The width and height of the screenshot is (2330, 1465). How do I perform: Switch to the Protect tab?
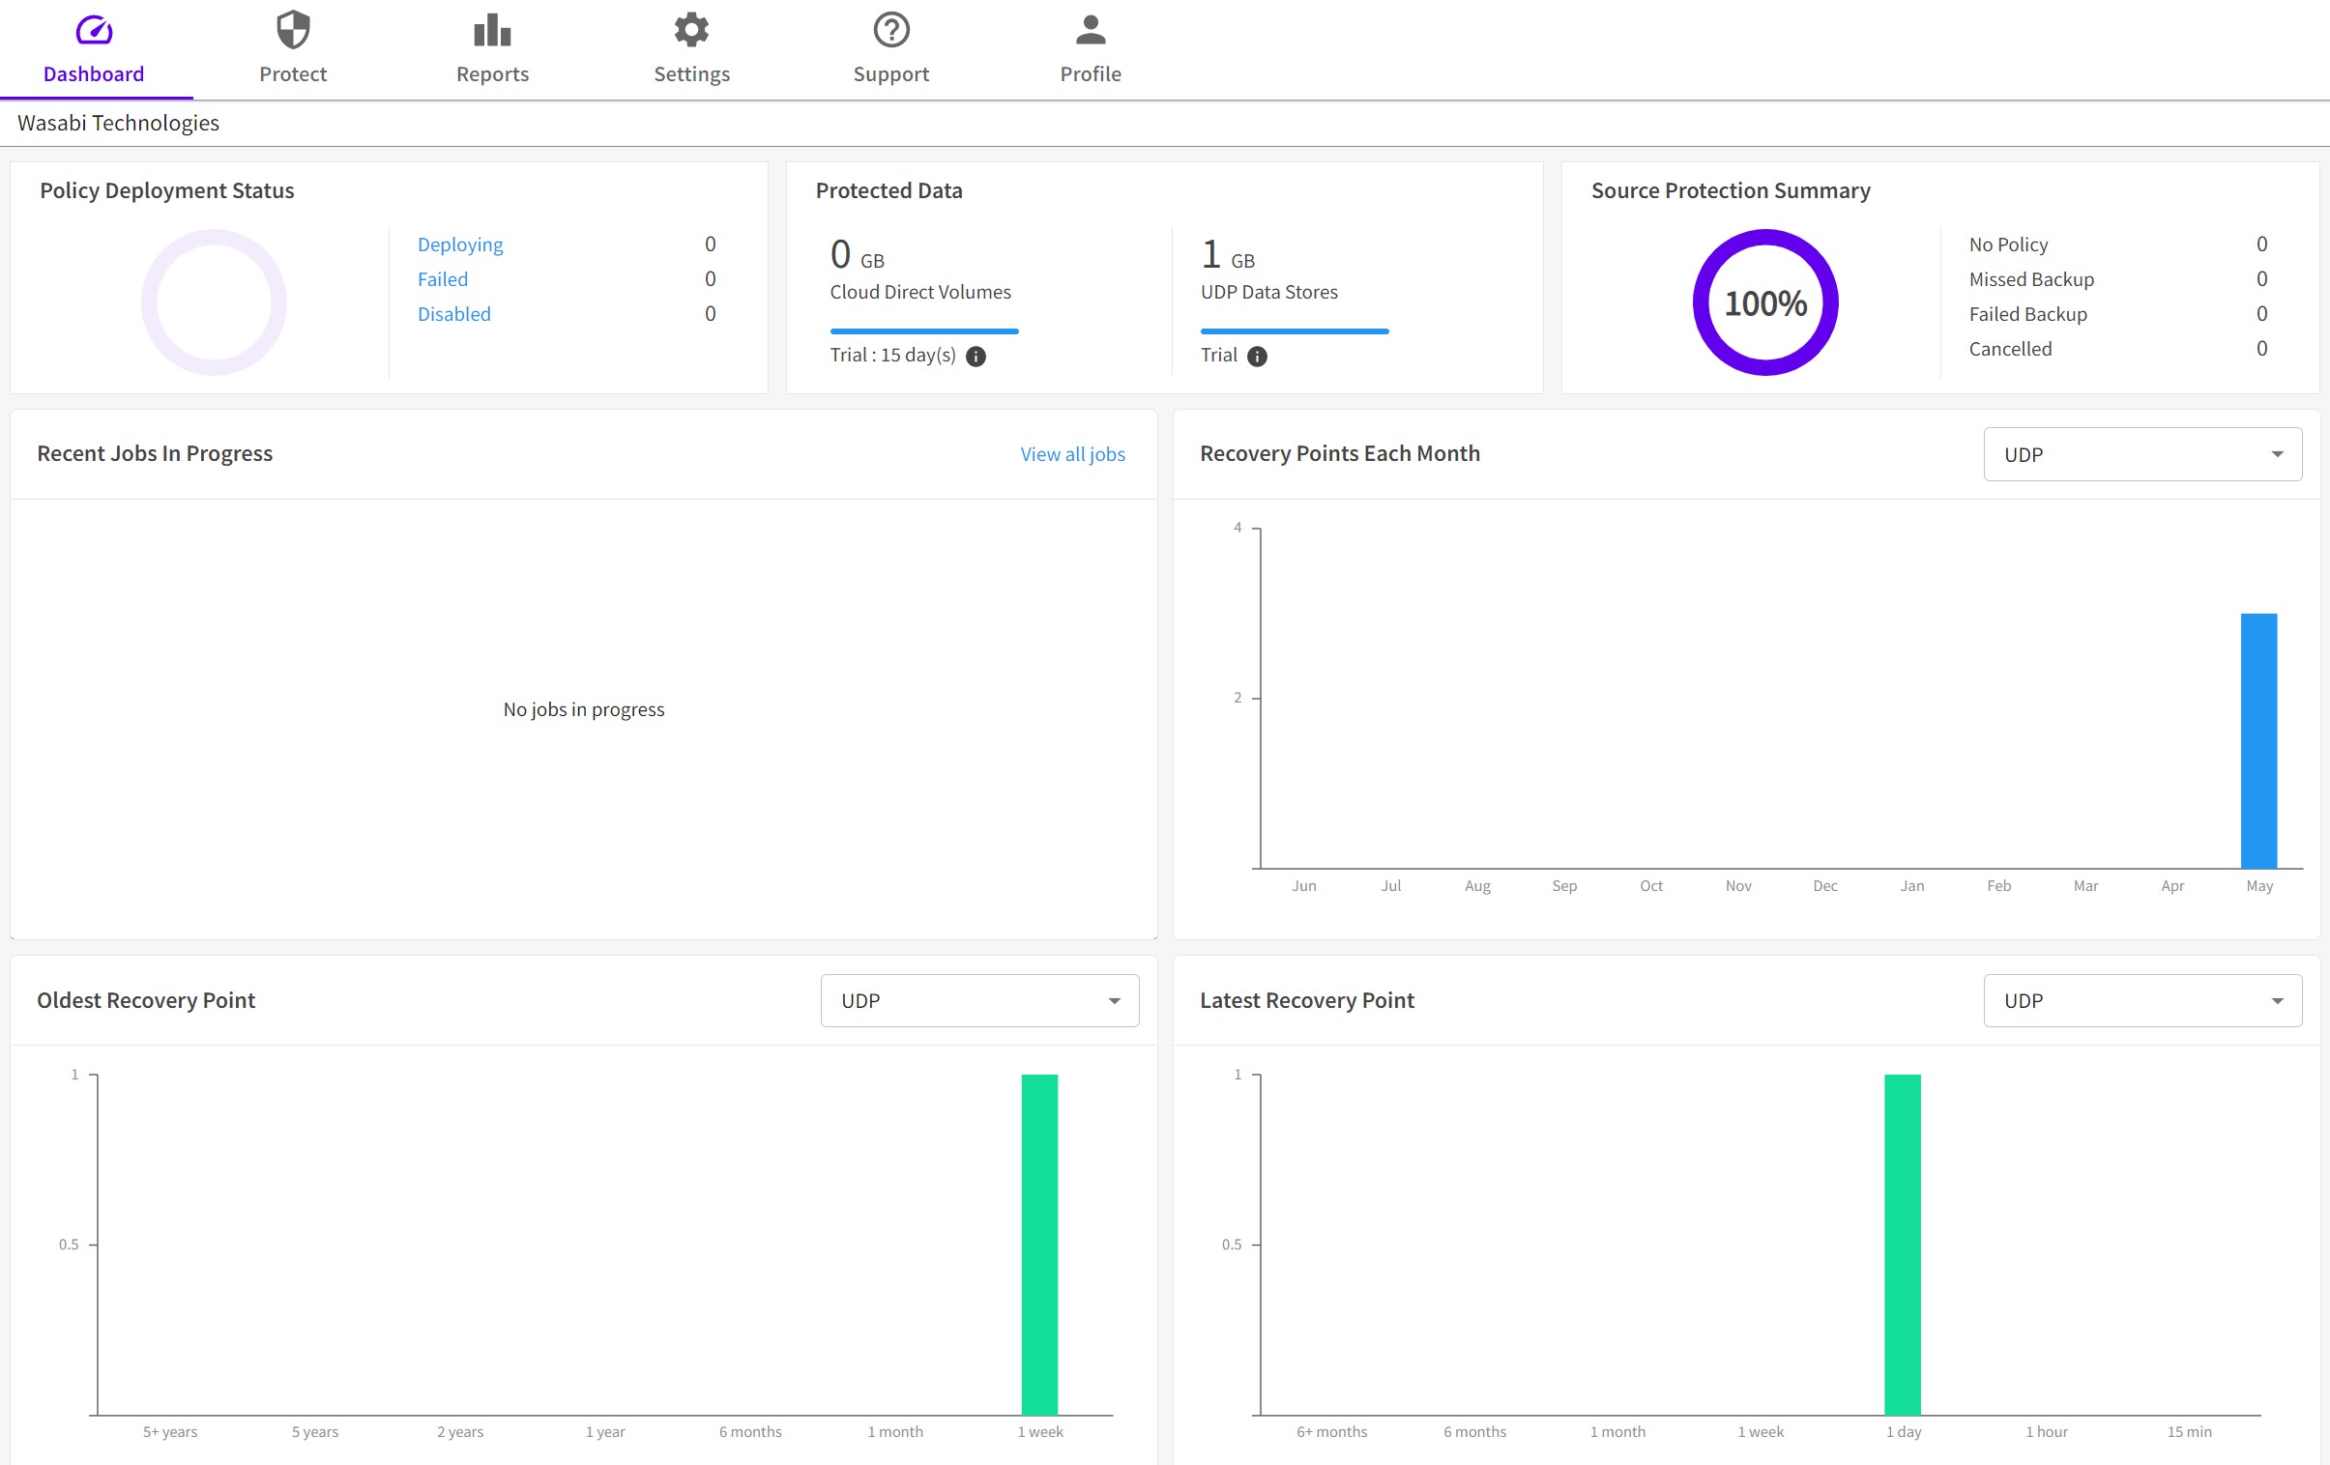point(290,50)
